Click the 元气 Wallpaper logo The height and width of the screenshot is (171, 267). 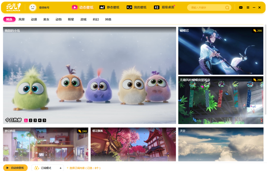13,7
